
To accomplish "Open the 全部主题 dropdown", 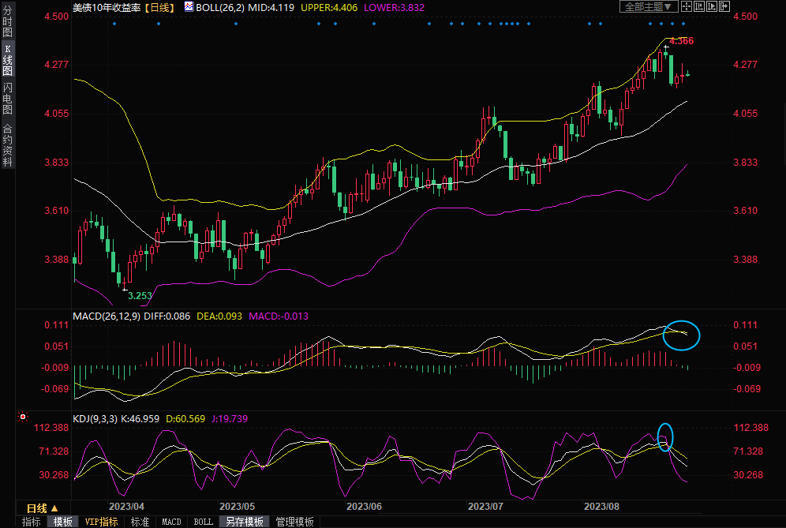I will (x=649, y=6).
